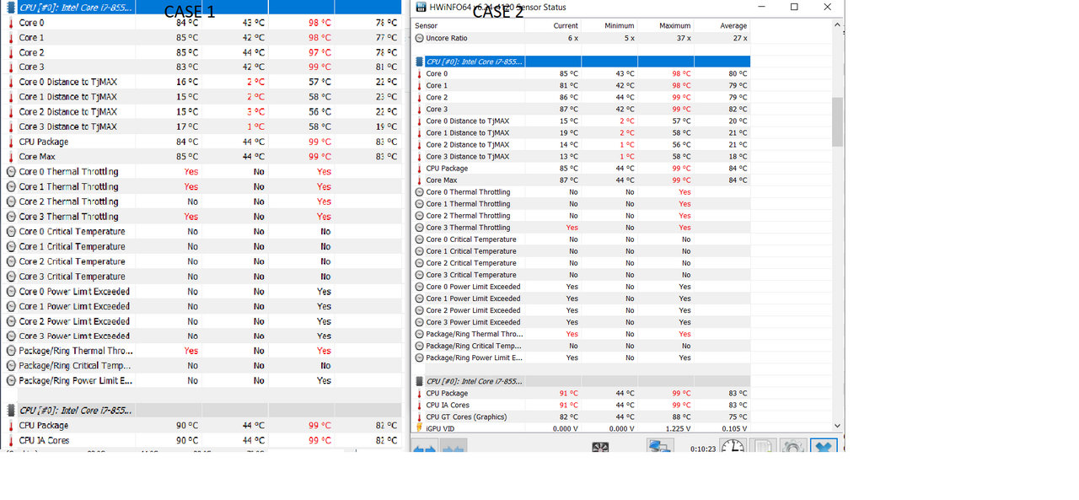Select Package/Ring Power Limit E... row in HWiNFO64 window
This screenshot has width=1079, height=500.
click(581, 358)
